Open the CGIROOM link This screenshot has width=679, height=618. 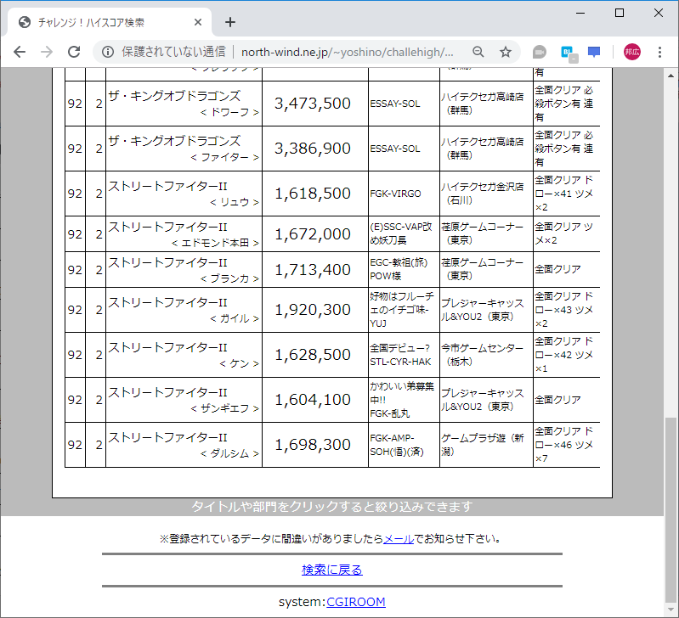[356, 602]
